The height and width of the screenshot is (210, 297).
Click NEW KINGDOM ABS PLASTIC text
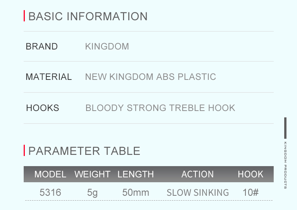click(x=151, y=77)
